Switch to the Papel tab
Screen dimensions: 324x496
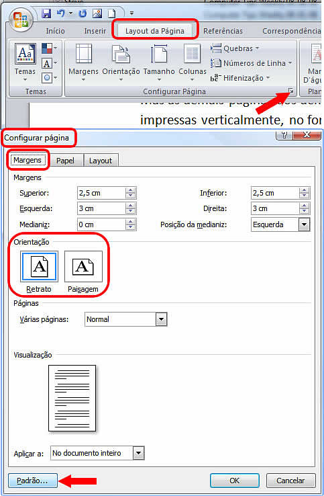(65, 161)
